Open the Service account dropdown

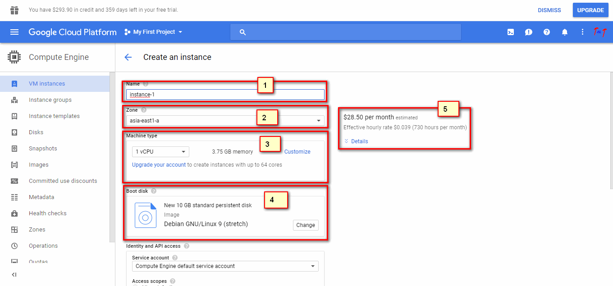pyautogui.click(x=225, y=266)
